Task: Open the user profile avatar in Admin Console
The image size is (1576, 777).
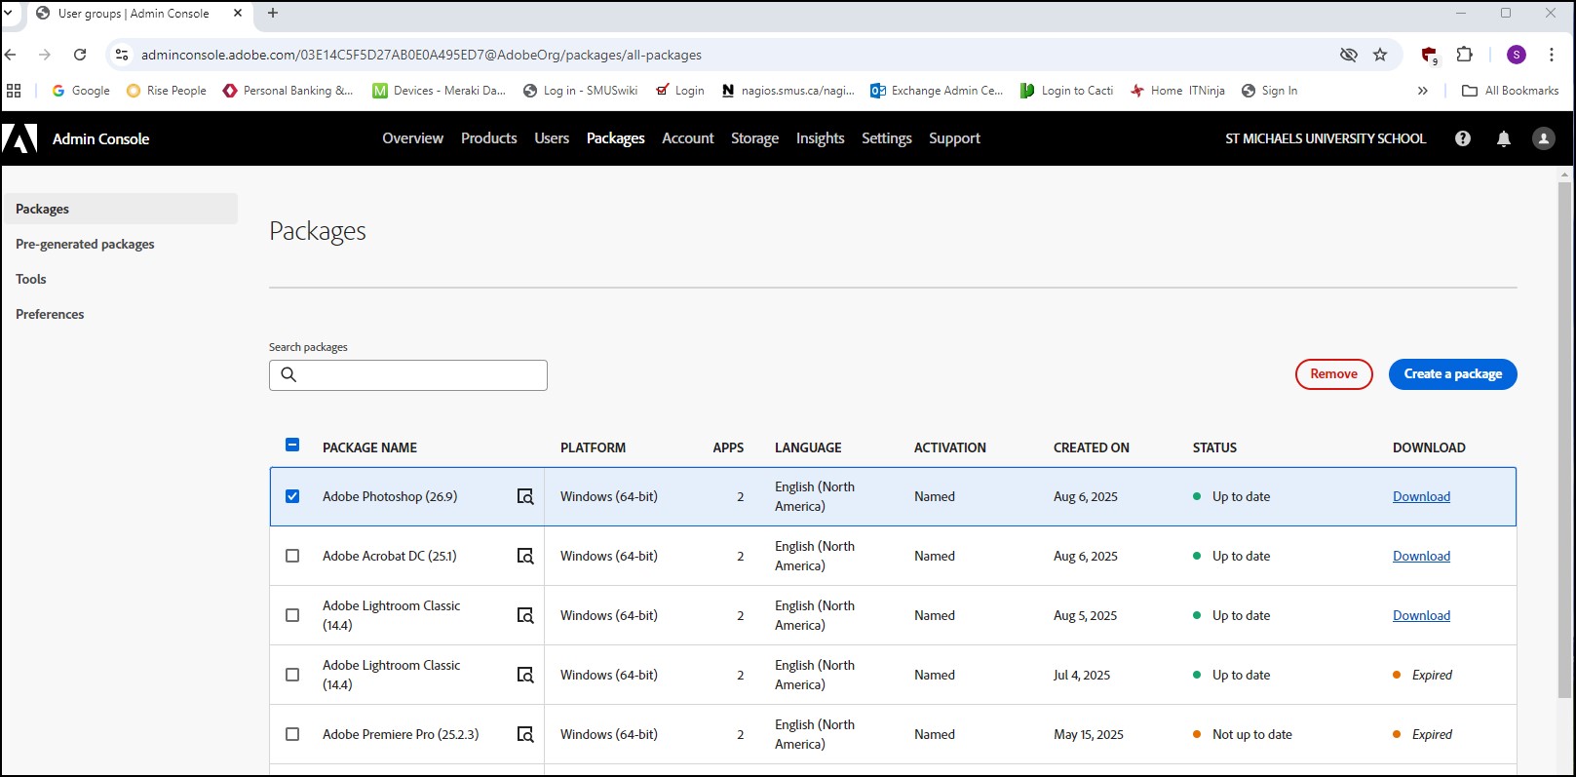Action: (1544, 138)
